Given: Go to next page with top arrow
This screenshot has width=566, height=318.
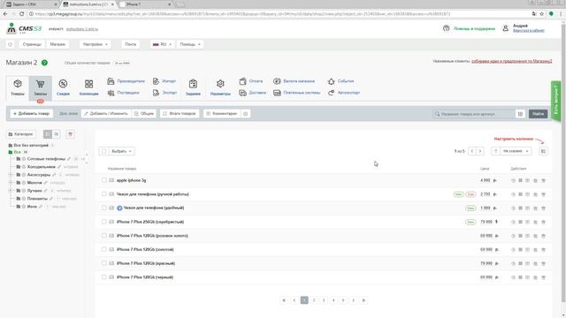Looking at the screenshot, I should point(480,151).
